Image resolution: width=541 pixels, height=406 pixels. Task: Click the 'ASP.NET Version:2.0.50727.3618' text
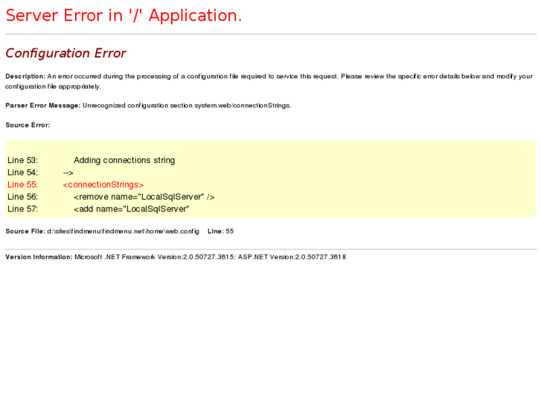point(292,257)
